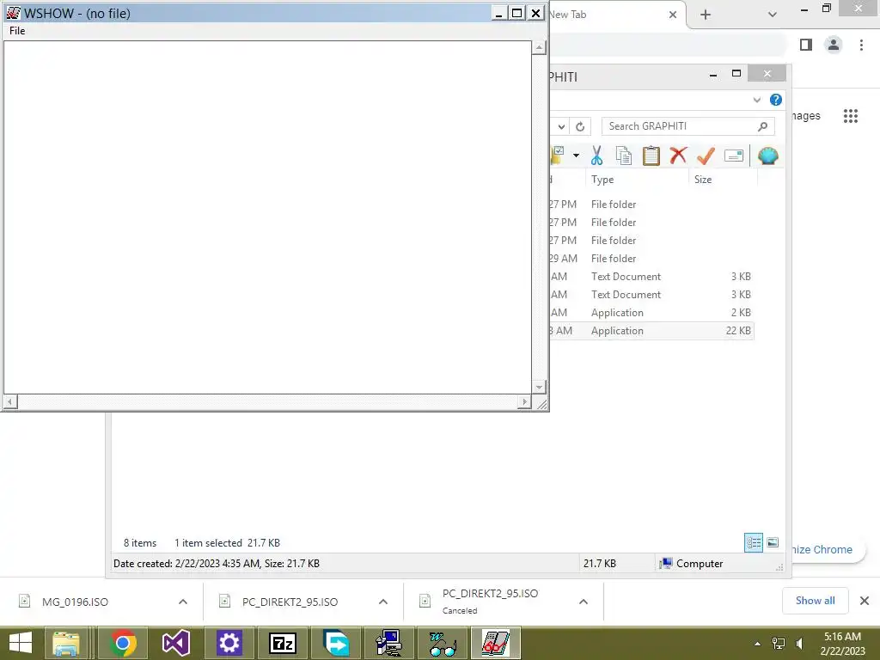Close the Chrome downloads bar
This screenshot has width=880, height=660.
[865, 601]
